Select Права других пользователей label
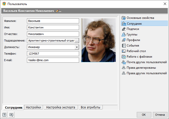169x119 pixels. coord(147,73)
